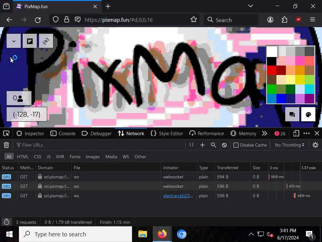The height and width of the screenshot is (242, 322).
Task: Toggle Responsive Design Mode icon
Action: [x=296, y=134]
